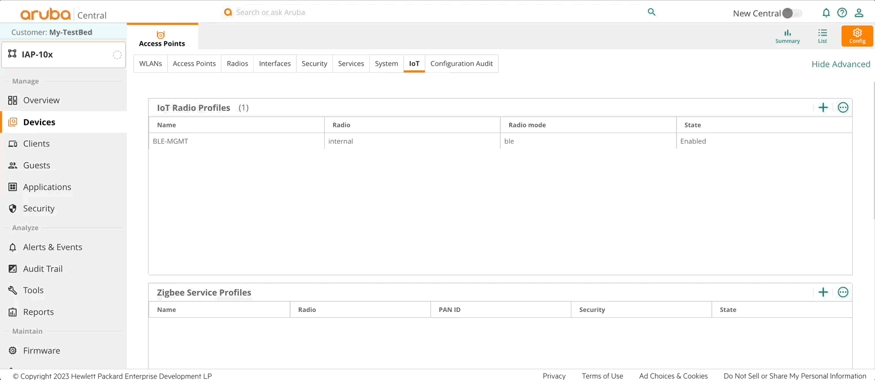Open the notifications bell
This screenshot has width=875, height=380.
pos(826,13)
